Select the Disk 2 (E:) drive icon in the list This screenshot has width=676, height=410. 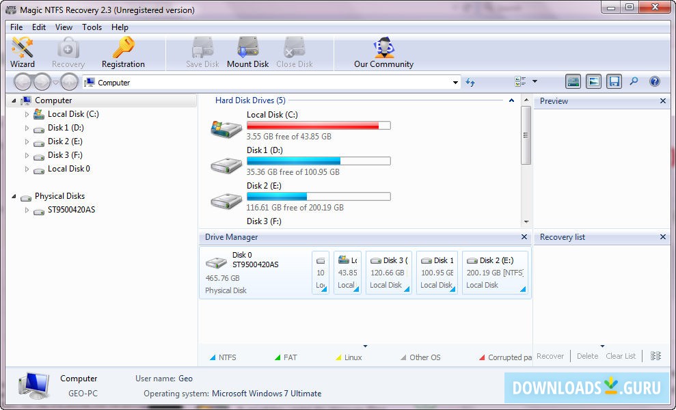(x=226, y=201)
